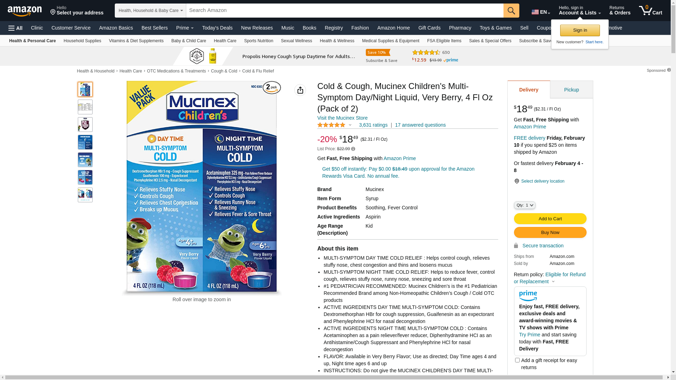The width and height of the screenshot is (676, 380).
Task: Click the delivery location pin icon
Action: click(517, 181)
